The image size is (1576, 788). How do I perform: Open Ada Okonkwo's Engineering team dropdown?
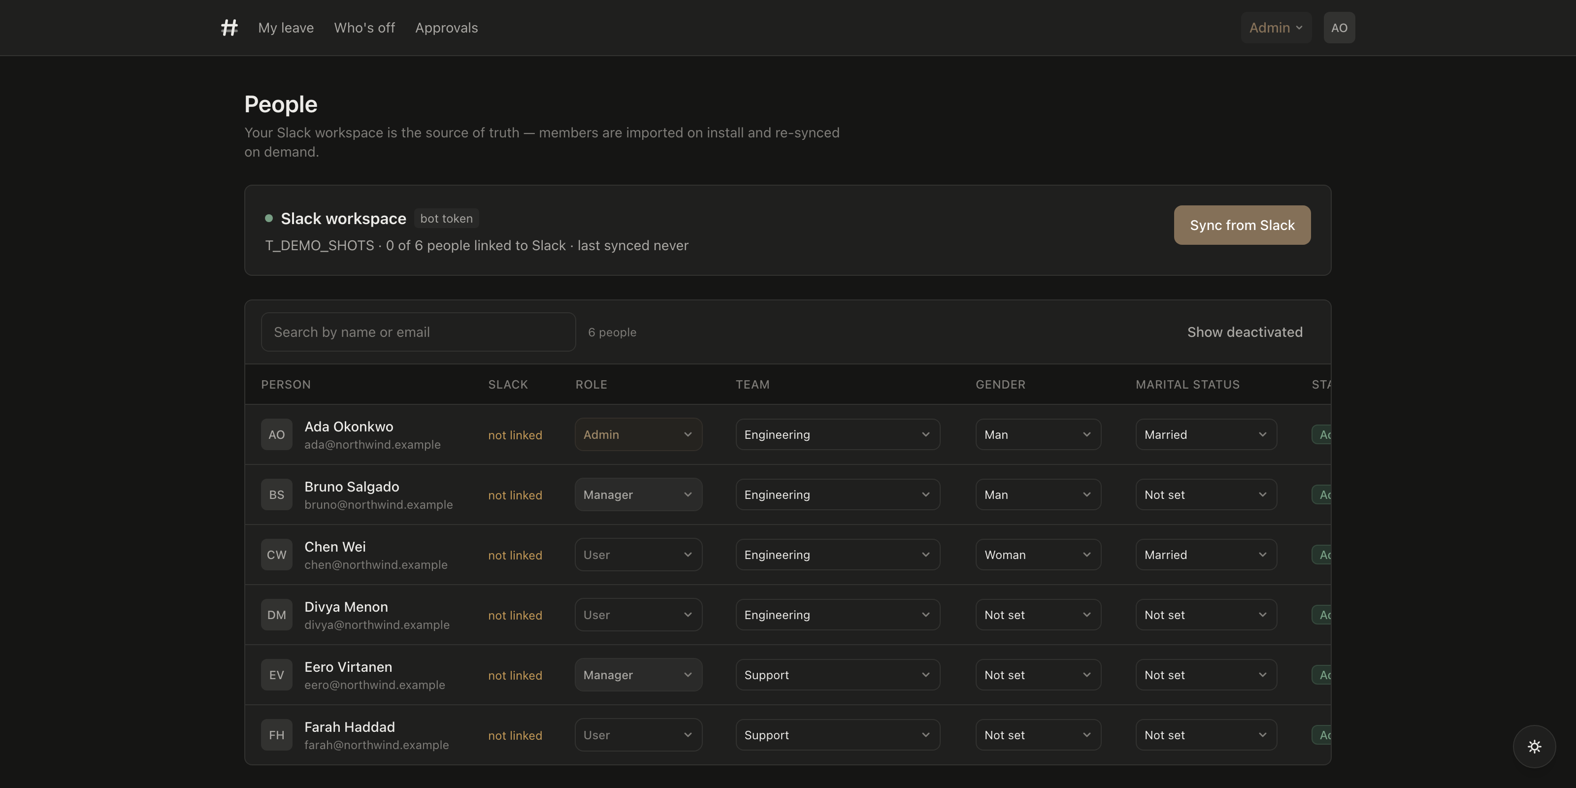tap(838, 434)
